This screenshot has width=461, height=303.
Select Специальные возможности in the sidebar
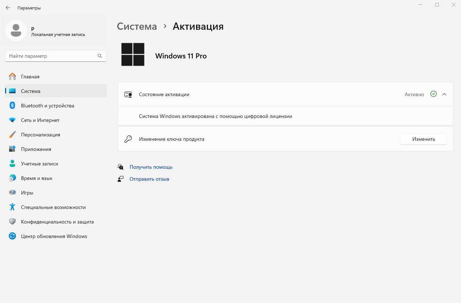point(56,207)
